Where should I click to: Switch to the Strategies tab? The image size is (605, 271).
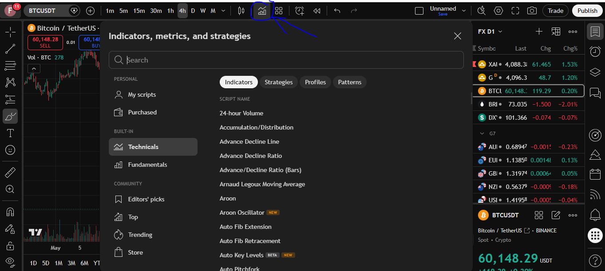(278, 82)
